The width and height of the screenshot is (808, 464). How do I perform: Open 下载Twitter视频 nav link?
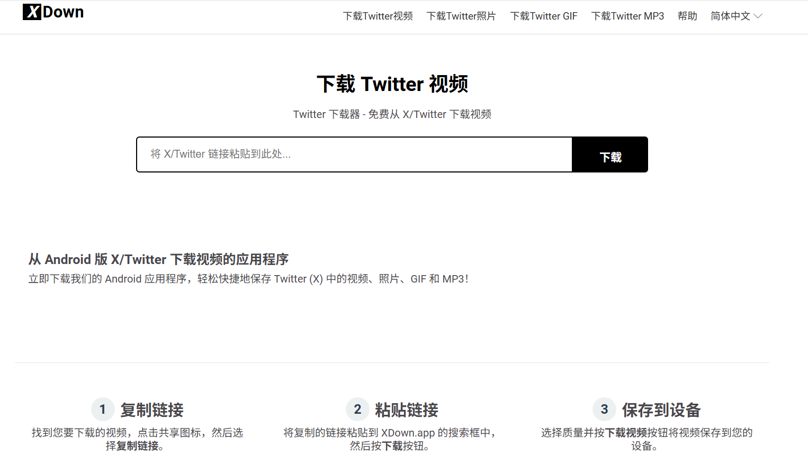pyautogui.click(x=378, y=16)
